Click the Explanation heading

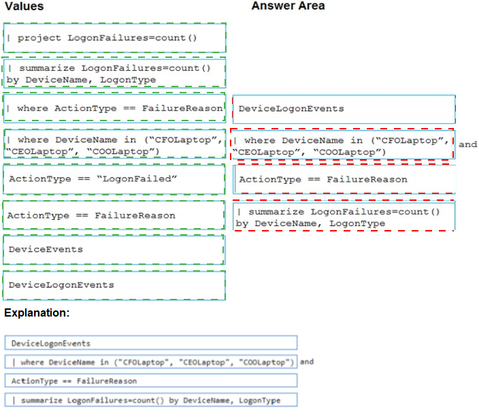point(37,313)
